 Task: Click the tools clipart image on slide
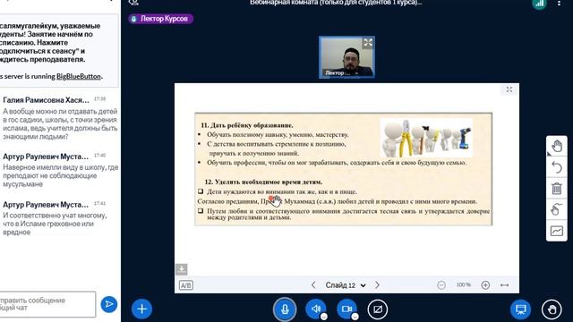pos(426,138)
